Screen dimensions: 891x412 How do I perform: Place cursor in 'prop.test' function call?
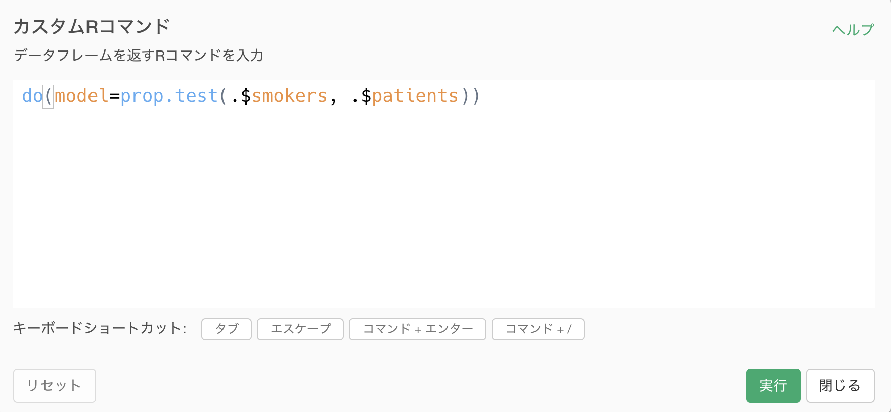click(169, 96)
